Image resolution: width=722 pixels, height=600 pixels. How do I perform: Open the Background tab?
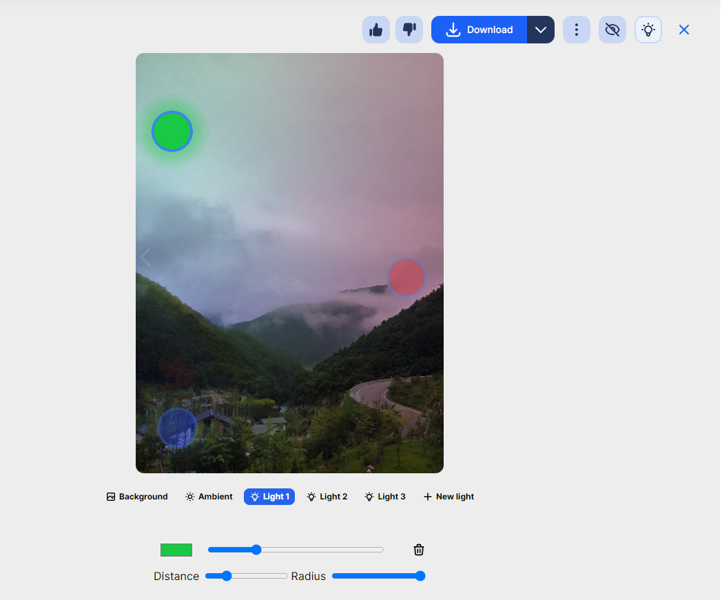(x=137, y=497)
